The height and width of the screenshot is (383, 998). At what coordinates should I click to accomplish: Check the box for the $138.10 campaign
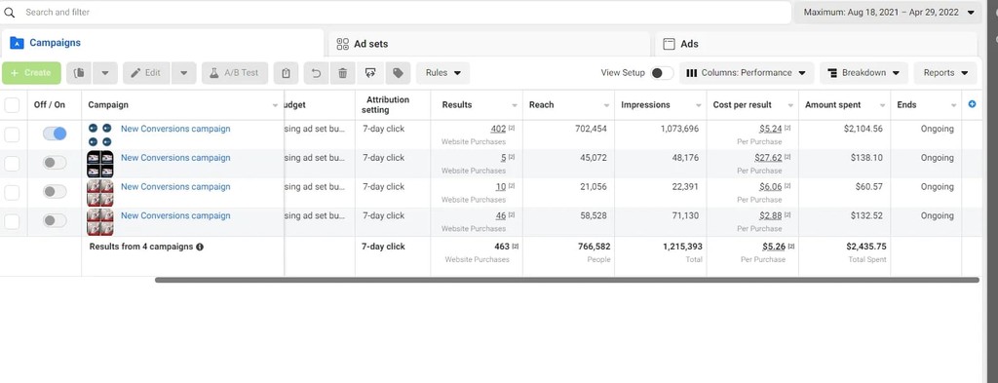tap(12, 164)
